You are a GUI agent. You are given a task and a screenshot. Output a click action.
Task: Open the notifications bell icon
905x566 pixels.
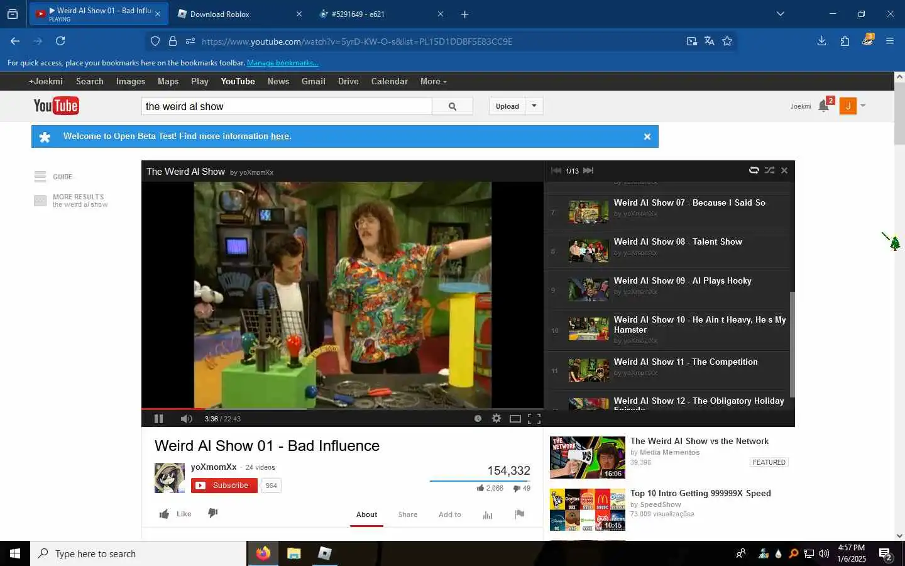click(824, 106)
